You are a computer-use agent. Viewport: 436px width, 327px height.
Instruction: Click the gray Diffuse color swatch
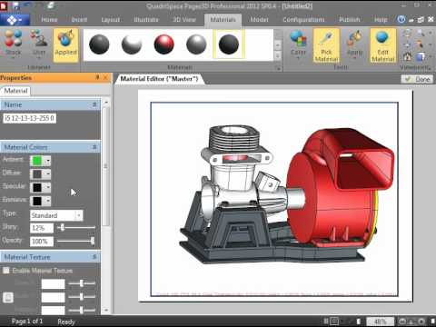37,174
